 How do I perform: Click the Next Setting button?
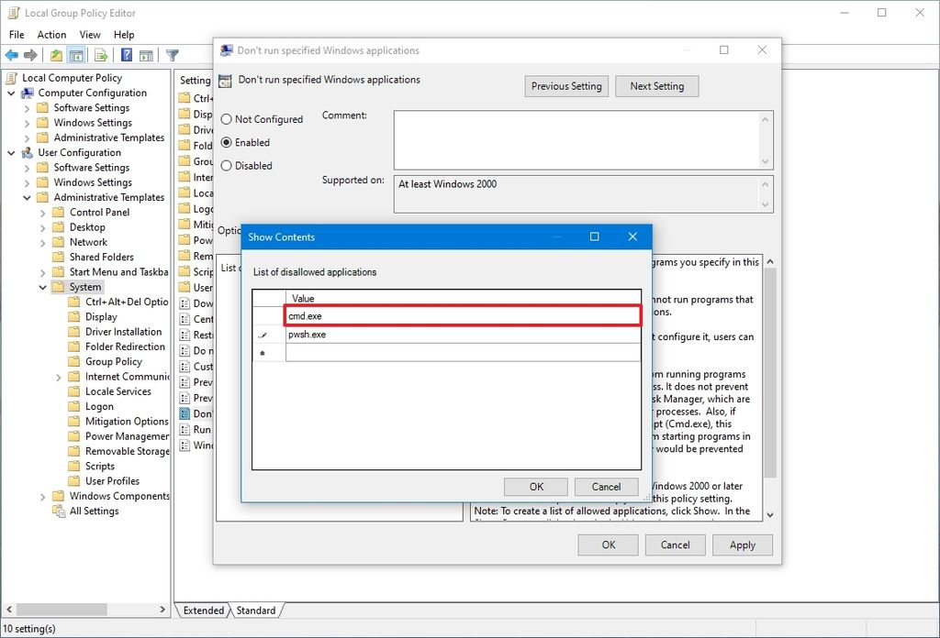(656, 85)
